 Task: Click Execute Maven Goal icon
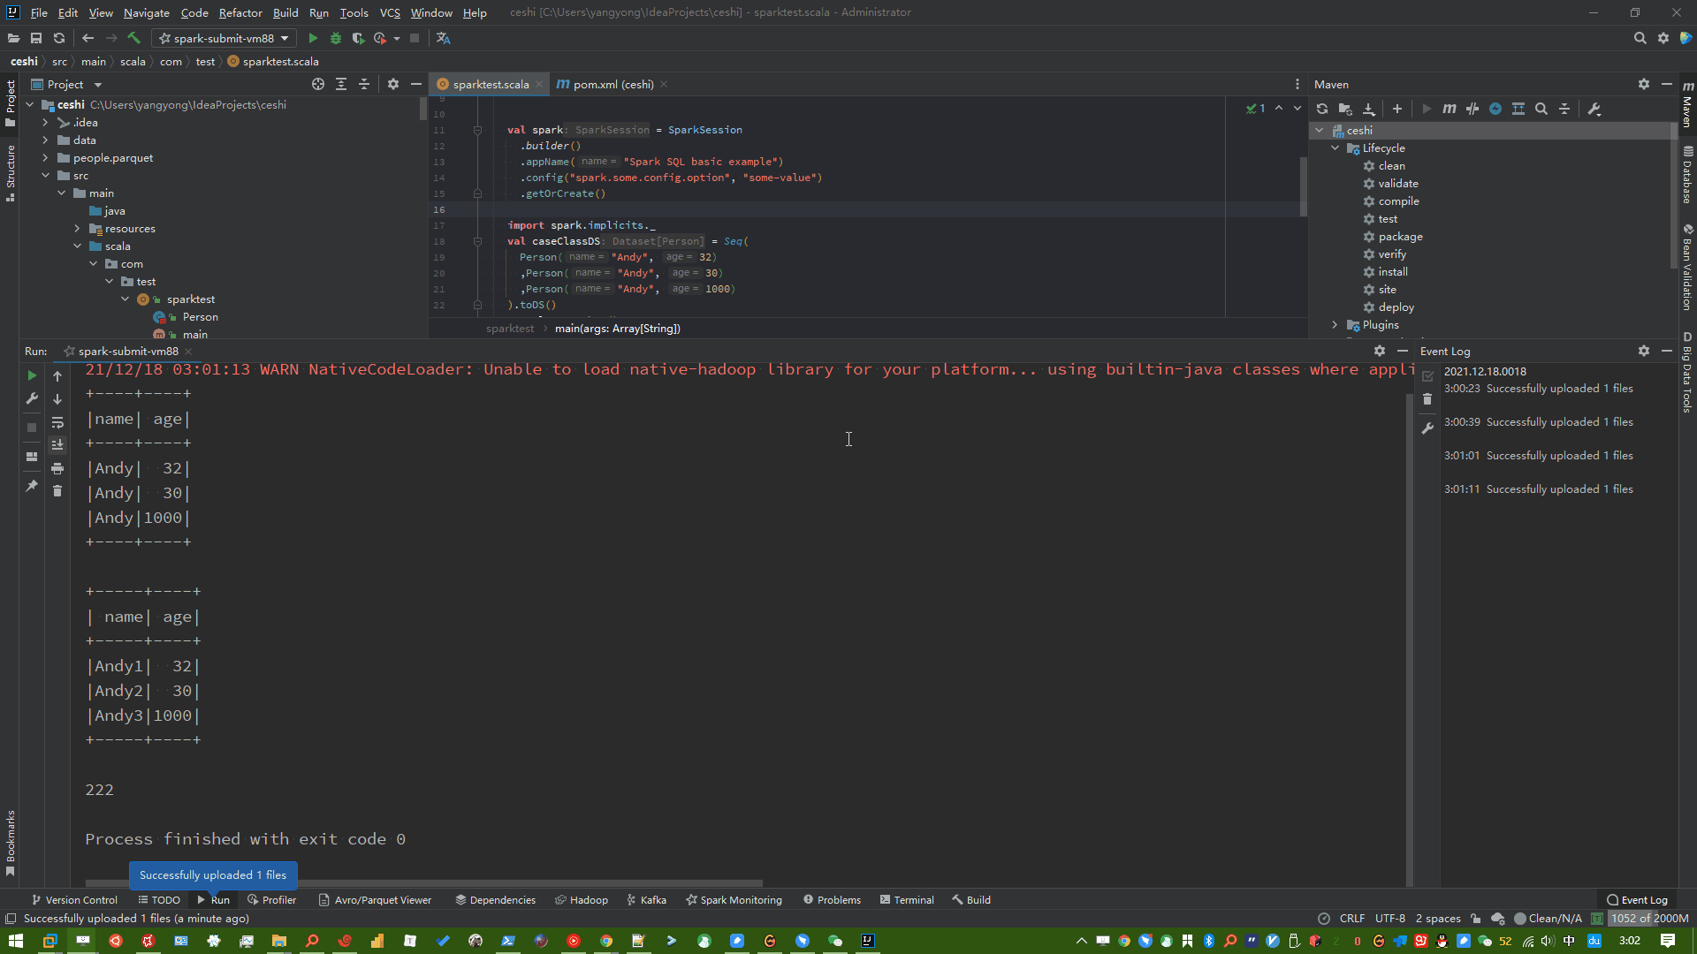pos(1450,109)
